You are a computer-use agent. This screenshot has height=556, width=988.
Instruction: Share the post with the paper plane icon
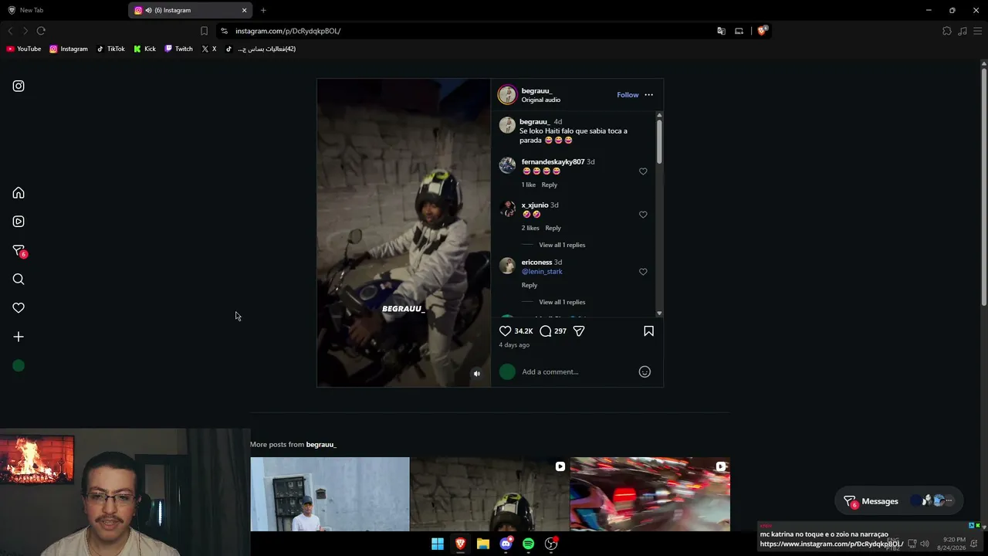579,331
